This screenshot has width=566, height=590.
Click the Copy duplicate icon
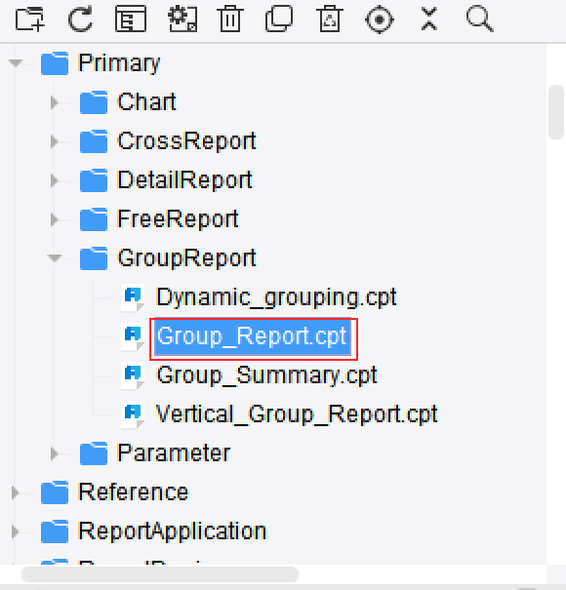click(x=279, y=19)
